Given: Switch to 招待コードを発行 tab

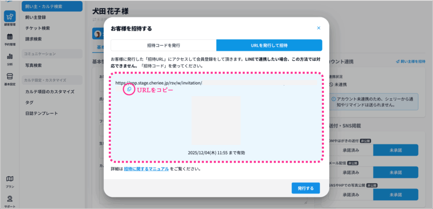Looking at the screenshot, I should [164, 45].
